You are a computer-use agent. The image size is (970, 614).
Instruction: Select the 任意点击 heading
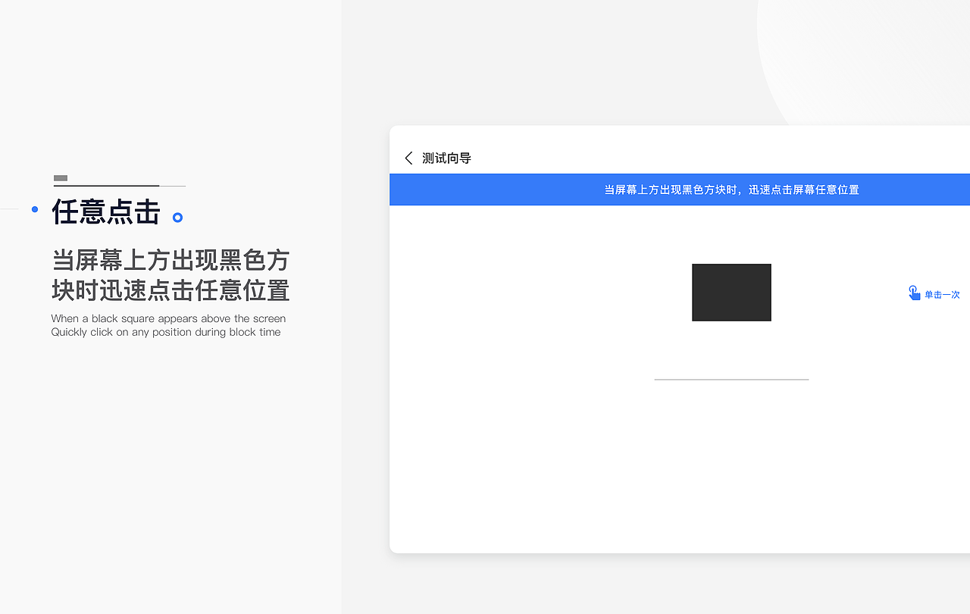tap(105, 213)
